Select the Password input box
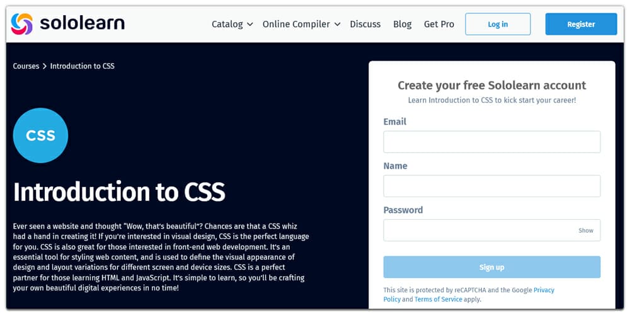 point(479,230)
